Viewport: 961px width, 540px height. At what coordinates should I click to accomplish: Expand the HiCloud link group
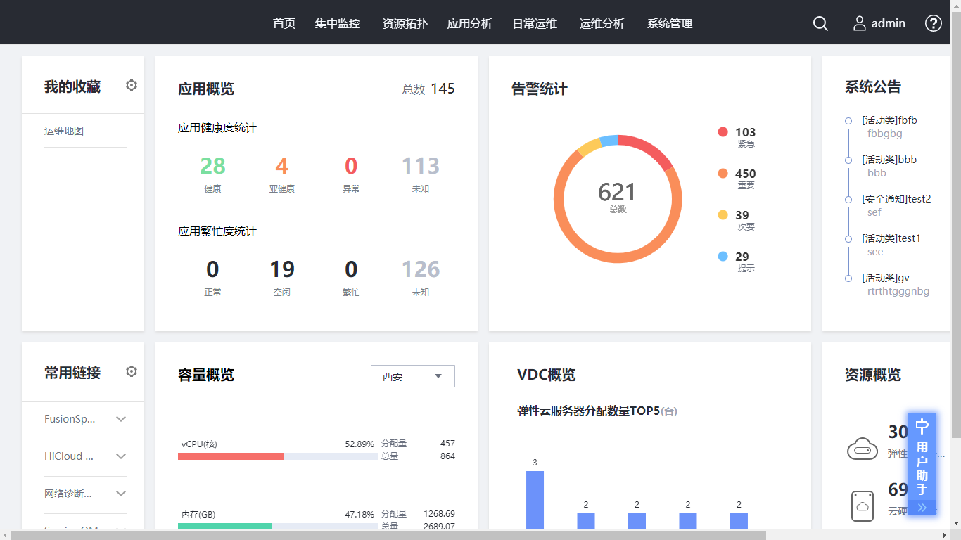coord(121,456)
